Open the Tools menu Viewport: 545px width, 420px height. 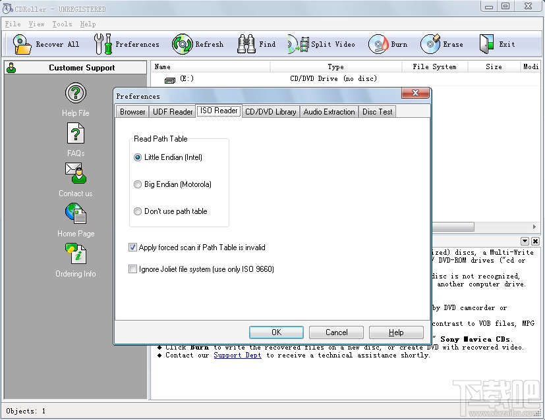pyautogui.click(x=62, y=24)
